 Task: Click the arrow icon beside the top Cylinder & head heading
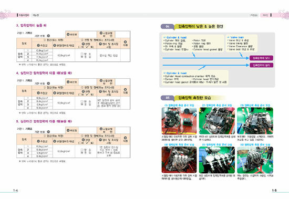[x=164, y=37]
